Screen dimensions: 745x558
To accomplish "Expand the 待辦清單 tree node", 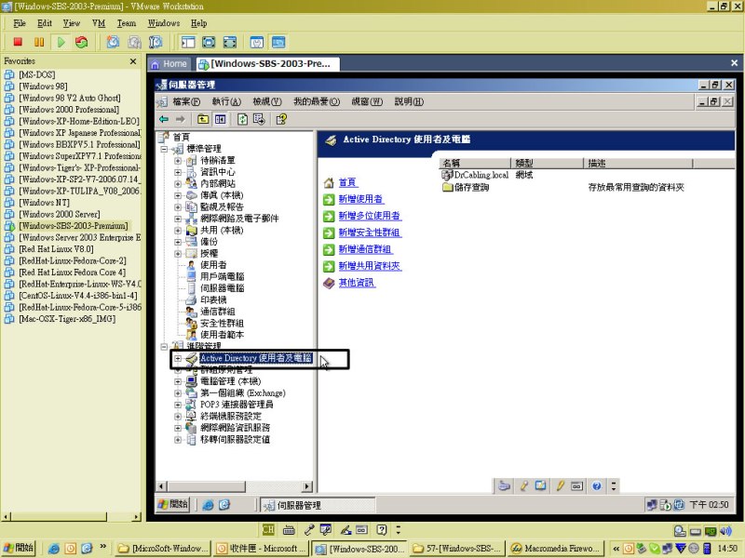I will pyautogui.click(x=178, y=160).
